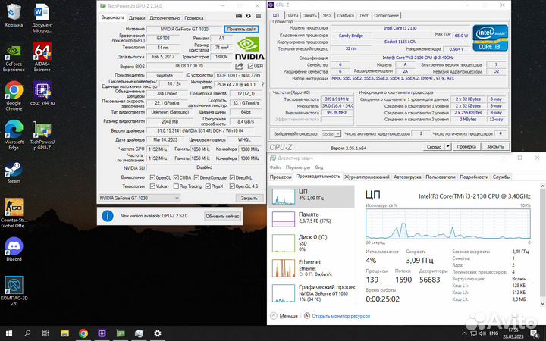
Task: Launch GeForce Experience desktop icon
Action: click(x=14, y=58)
